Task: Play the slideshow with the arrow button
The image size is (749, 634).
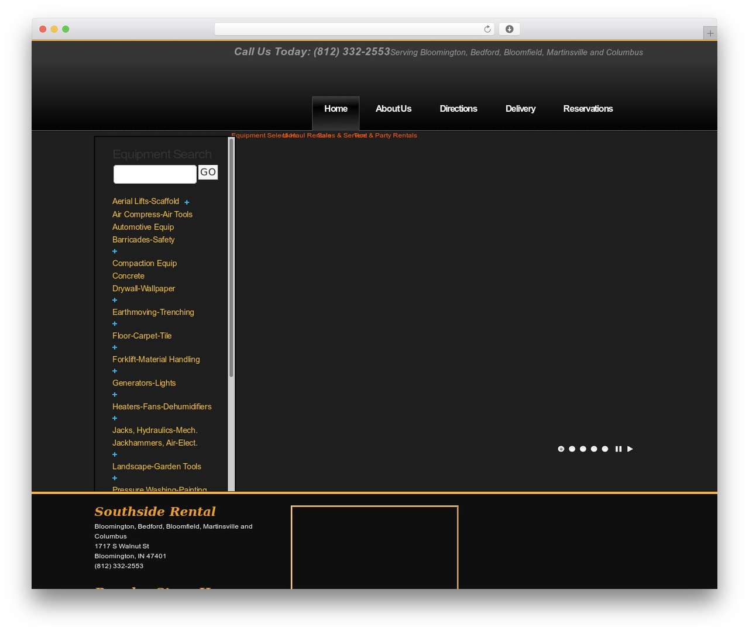Action: (x=630, y=449)
